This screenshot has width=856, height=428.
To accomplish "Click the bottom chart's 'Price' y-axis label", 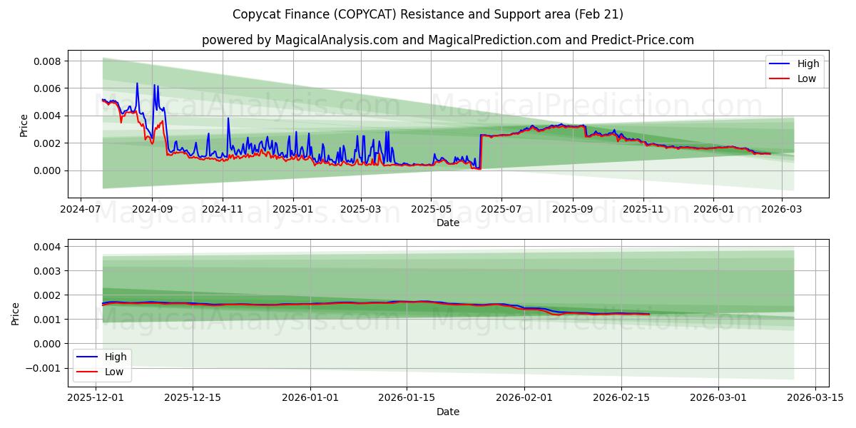I will tap(16, 313).
